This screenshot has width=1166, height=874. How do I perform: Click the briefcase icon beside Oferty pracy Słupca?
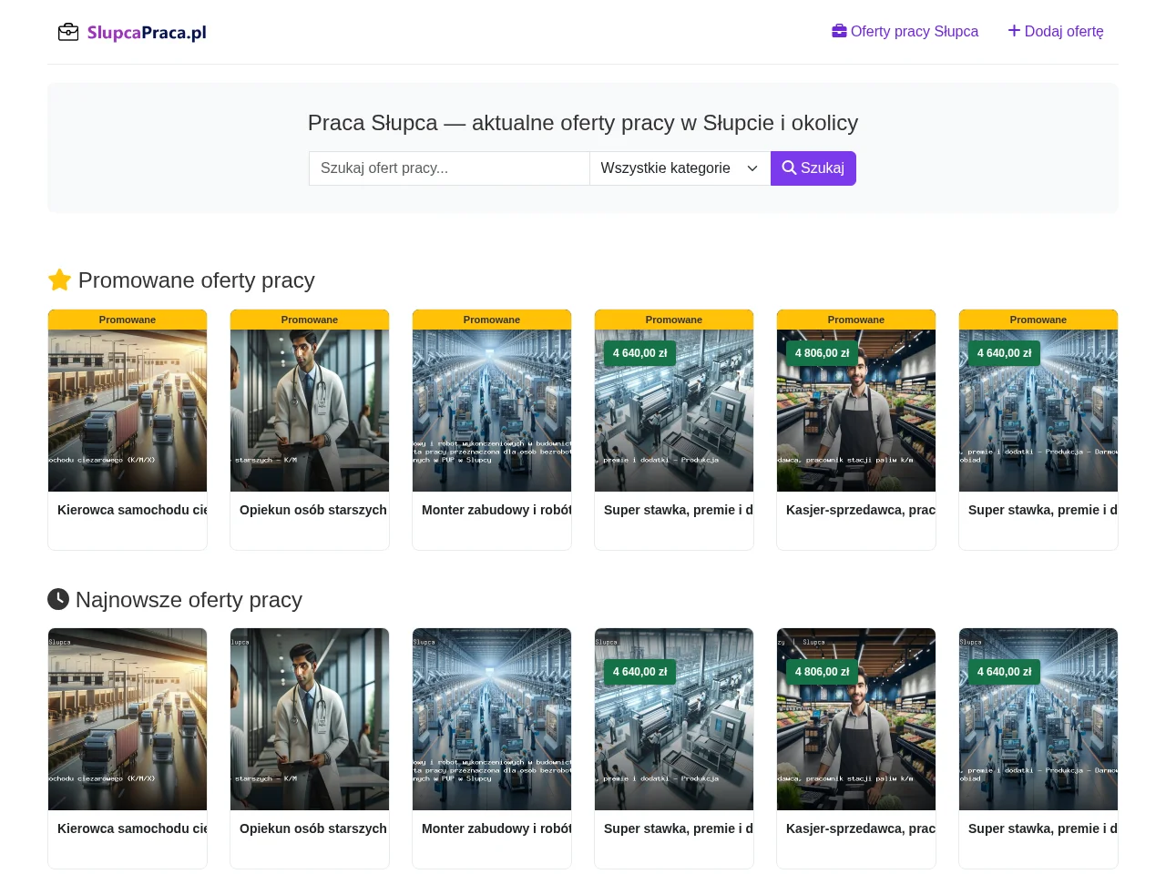[839, 31]
